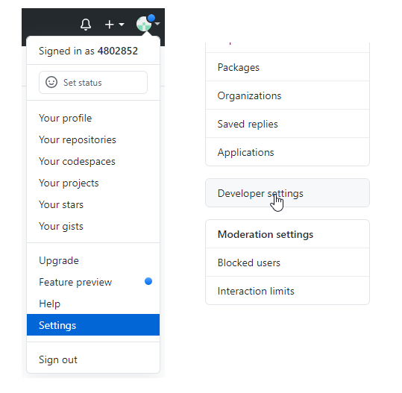The image size is (402, 393).
Task: Select Your codespaces
Action: [93, 162]
